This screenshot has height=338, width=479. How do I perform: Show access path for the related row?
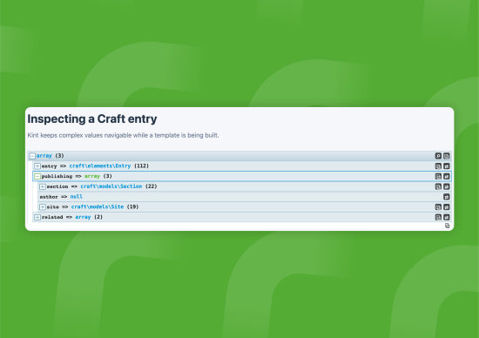click(x=446, y=217)
